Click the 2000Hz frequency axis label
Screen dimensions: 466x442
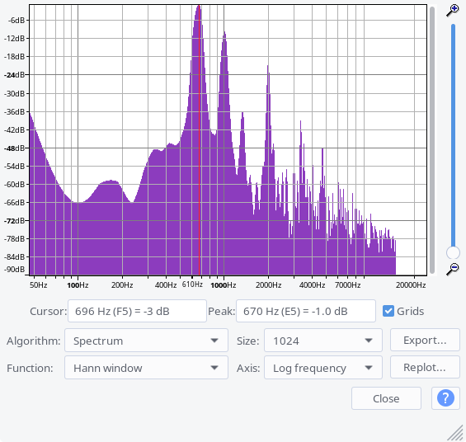tap(268, 285)
